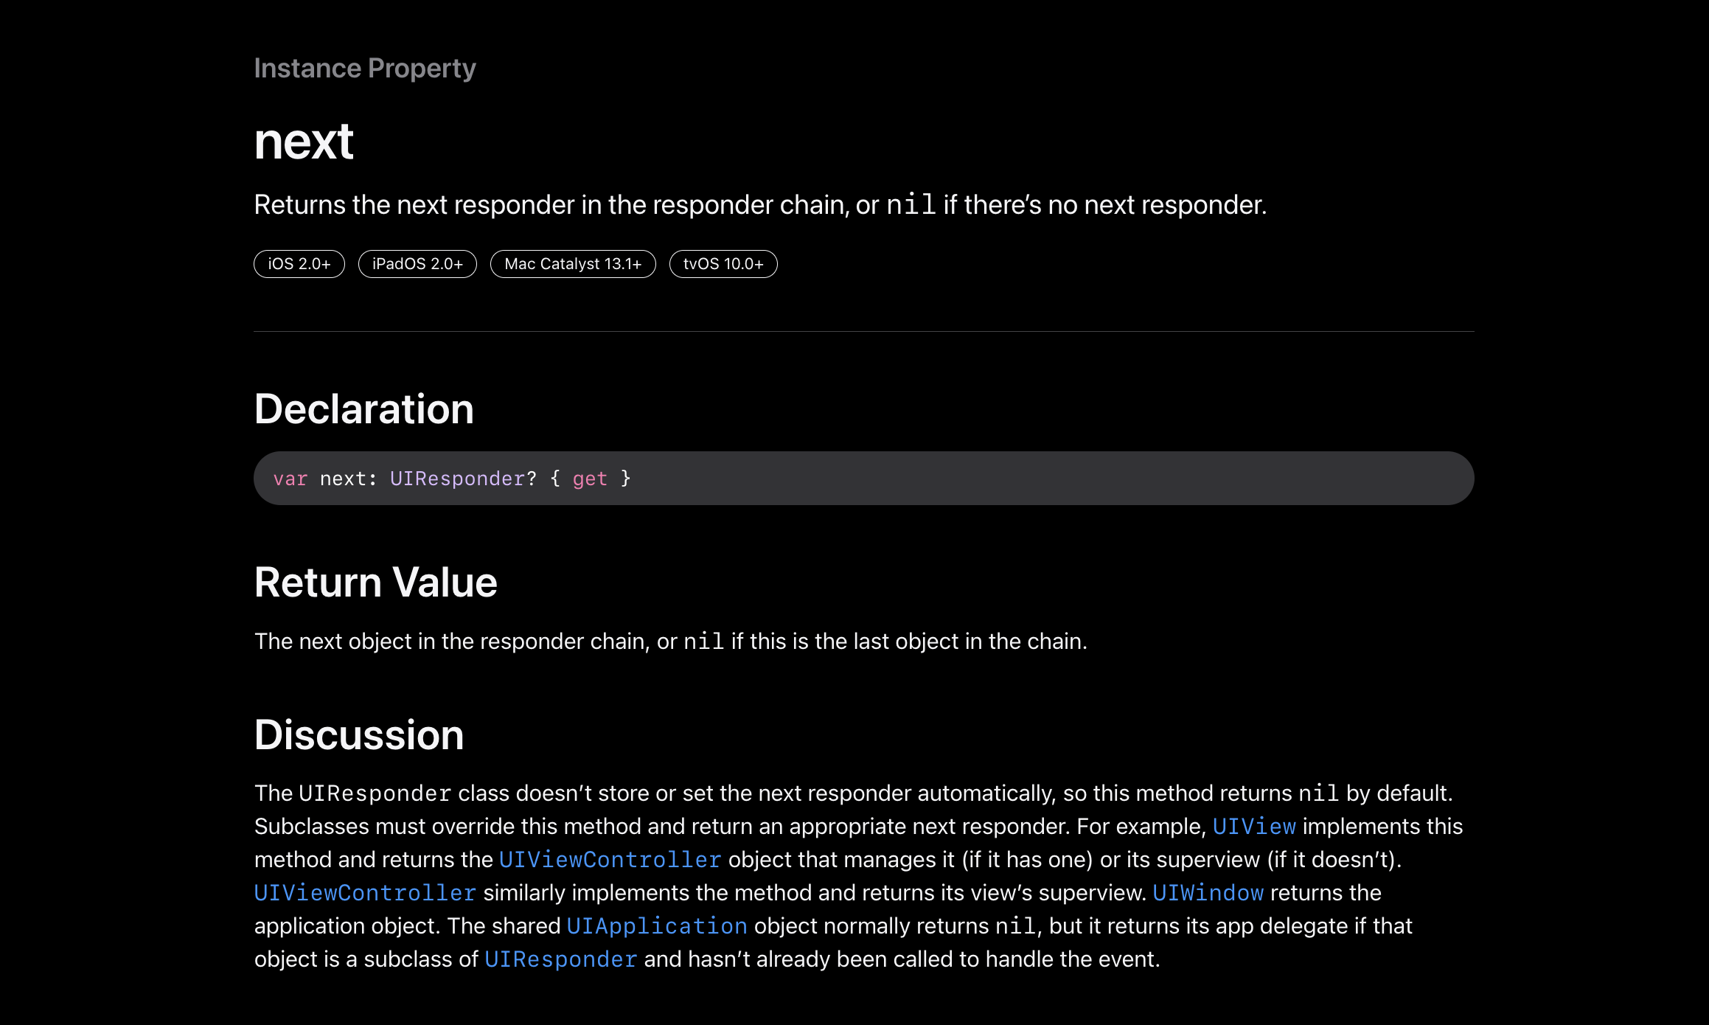Click the UIApplication link

pyautogui.click(x=656, y=926)
